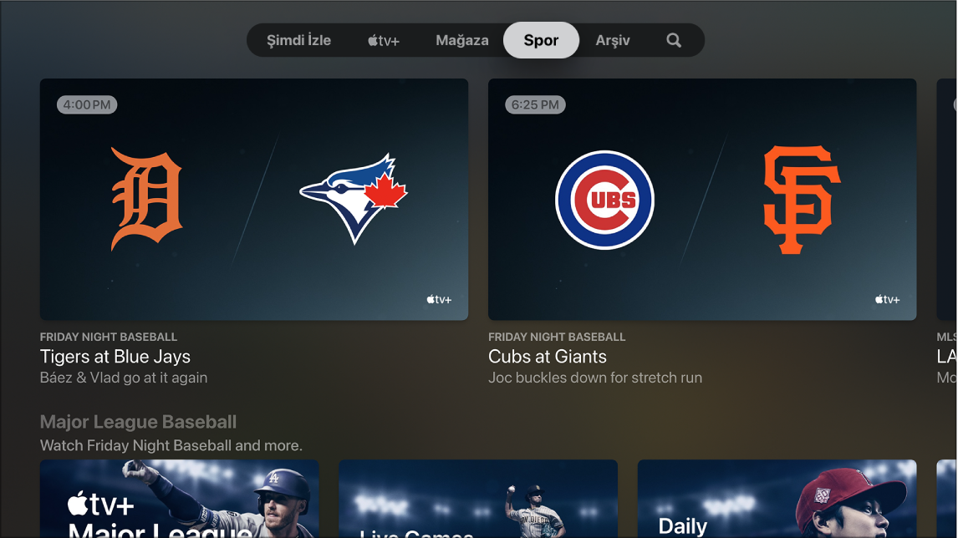This screenshot has width=958, height=538.
Task: Click tv+ badge on Cubs game card
Action: (x=887, y=299)
